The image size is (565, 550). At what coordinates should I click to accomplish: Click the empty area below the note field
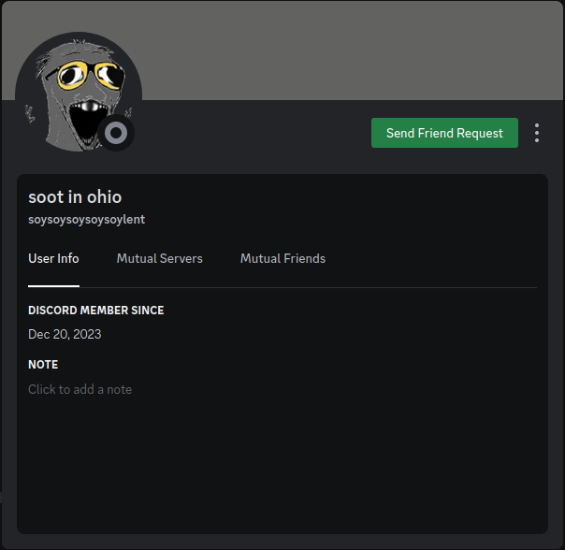[x=281, y=468]
